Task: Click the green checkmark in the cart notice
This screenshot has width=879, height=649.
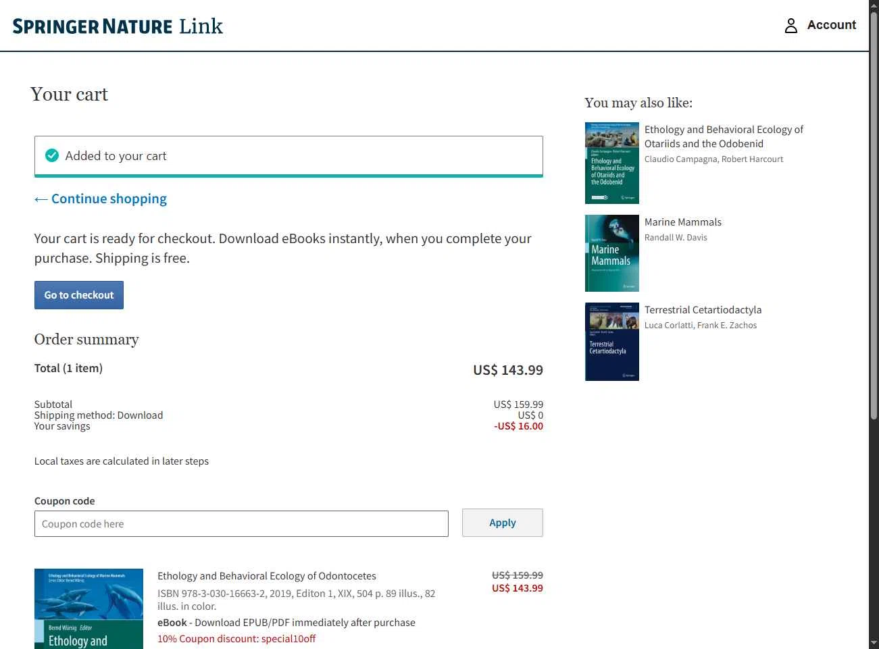Action: [x=52, y=155]
